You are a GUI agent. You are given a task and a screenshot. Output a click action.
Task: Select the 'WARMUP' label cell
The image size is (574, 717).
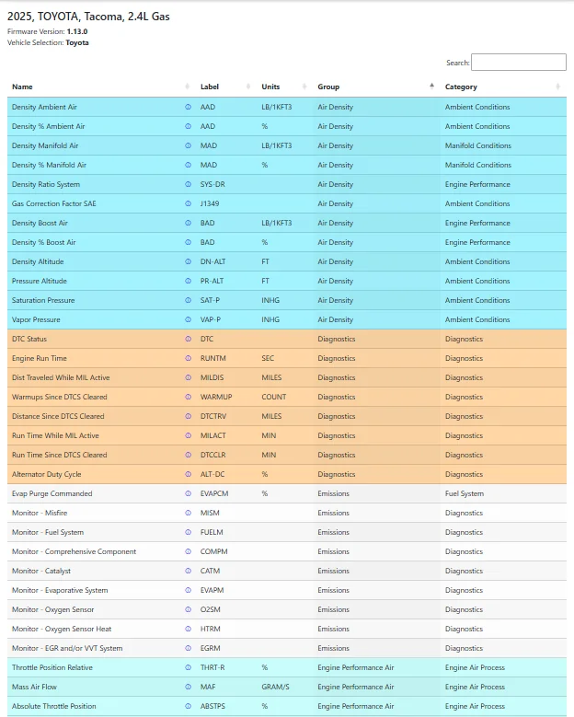(x=225, y=397)
